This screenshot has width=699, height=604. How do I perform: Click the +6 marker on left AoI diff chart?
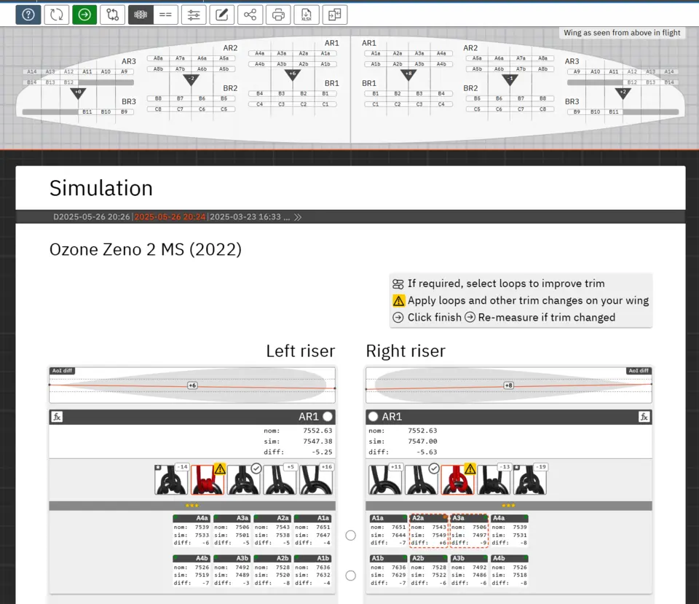click(x=192, y=385)
